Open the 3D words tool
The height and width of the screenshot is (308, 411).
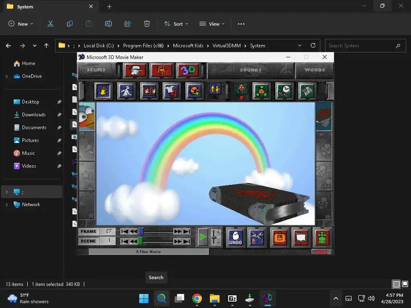click(188, 70)
